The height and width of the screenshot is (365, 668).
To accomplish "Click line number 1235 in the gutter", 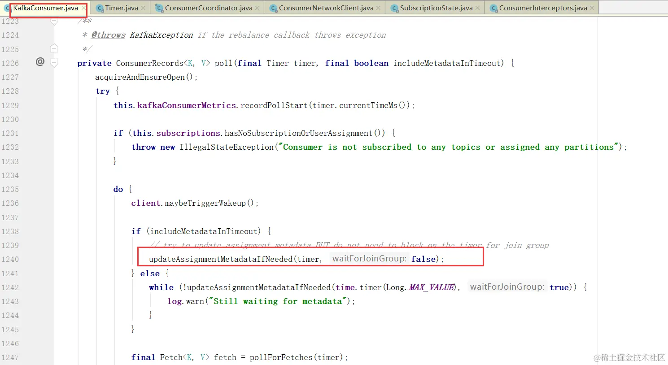I will pos(10,189).
